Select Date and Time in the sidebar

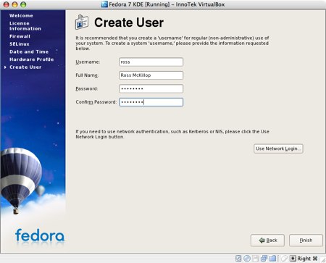[29, 51]
